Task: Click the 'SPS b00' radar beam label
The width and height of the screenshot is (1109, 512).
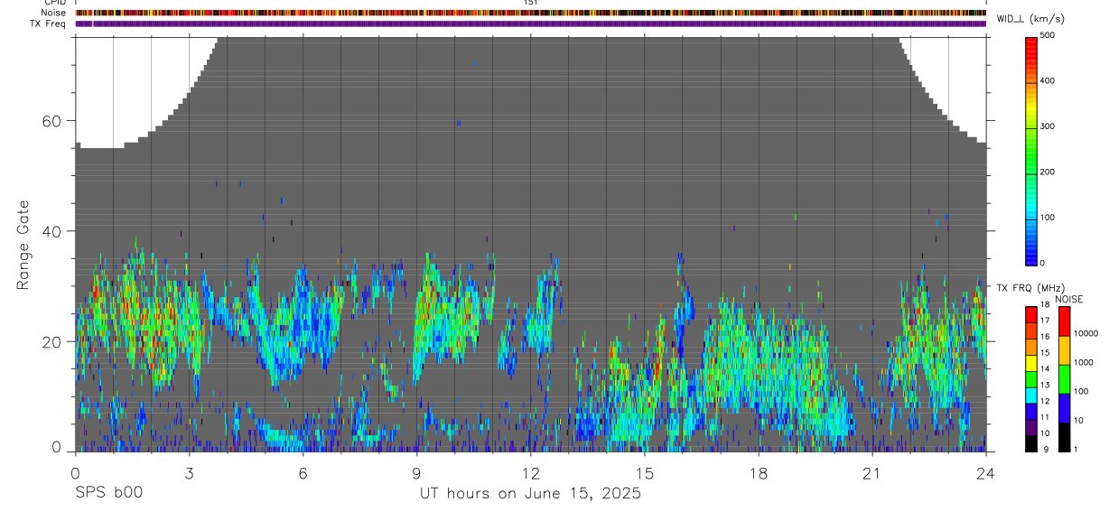Action: tap(107, 494)
